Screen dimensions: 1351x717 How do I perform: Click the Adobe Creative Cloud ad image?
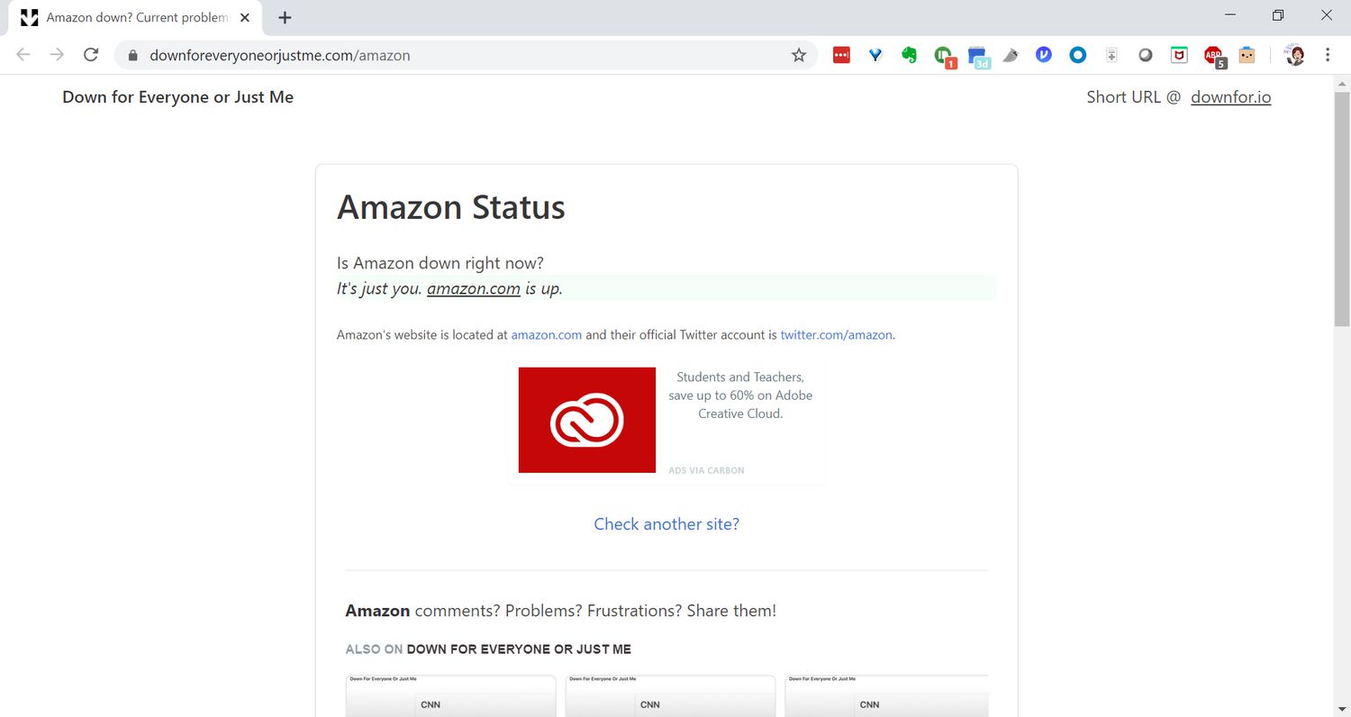pyautogui.click(x=587, y=420)
